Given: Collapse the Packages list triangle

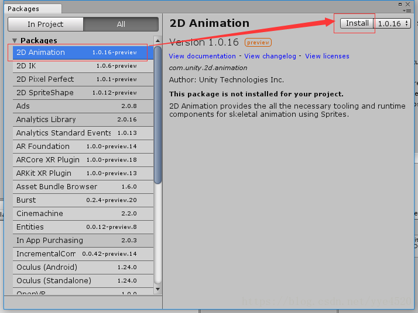Looking at the screenshot, I should pos(15,40).
